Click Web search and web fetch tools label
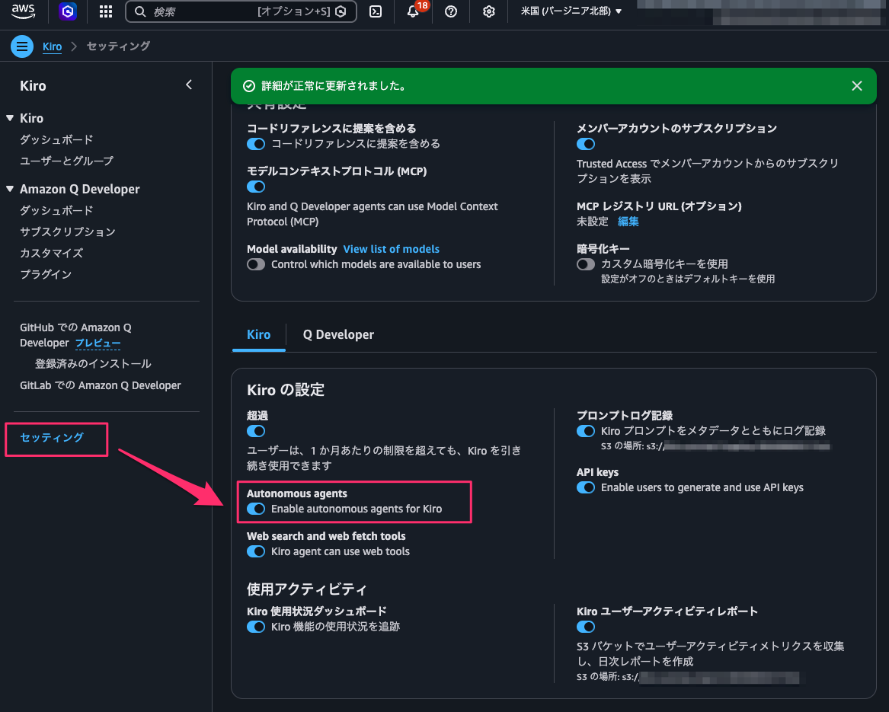889x712 pixels. point(326,536)
